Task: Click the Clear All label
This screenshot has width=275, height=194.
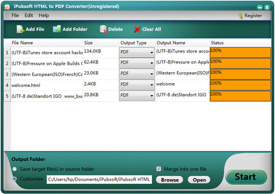Action: pos(151,29)
